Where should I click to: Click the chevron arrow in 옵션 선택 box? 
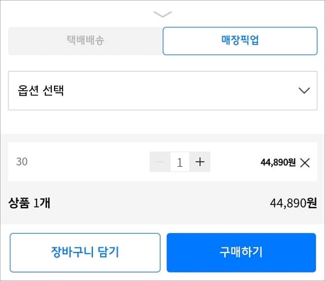pos(304,90)
